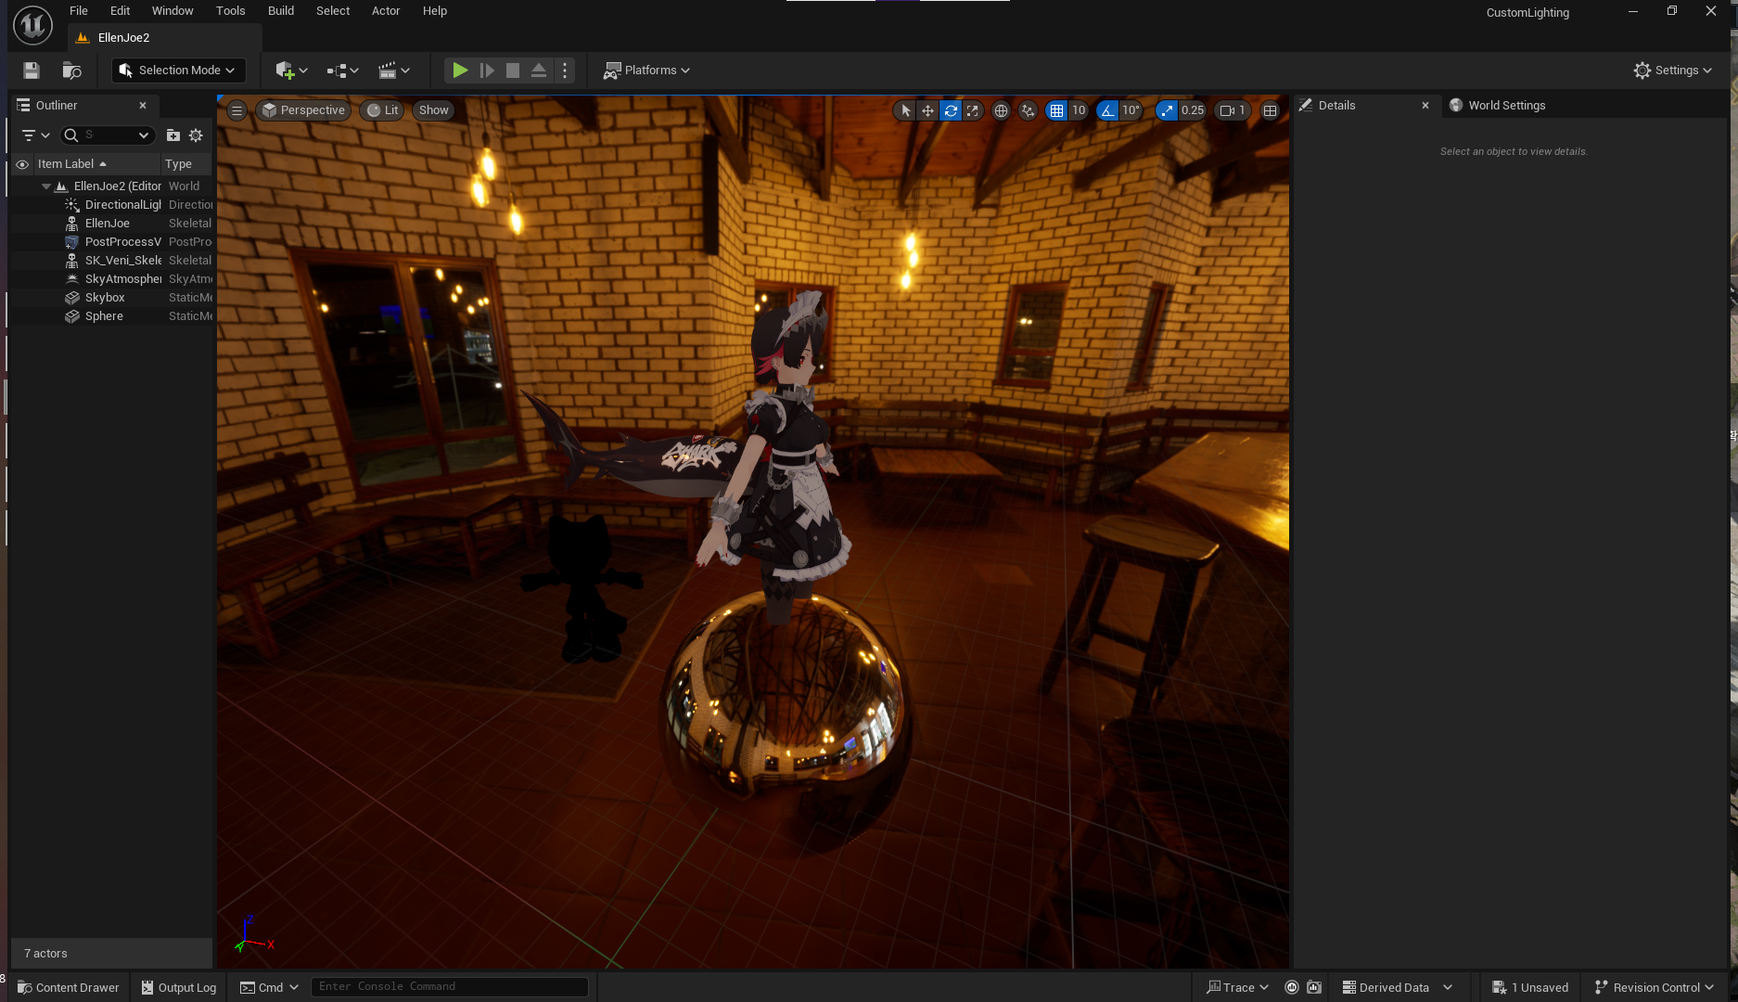Screen dimensions: 1738x1002
Task: Open the Actor menu
Action: point(386,11)
